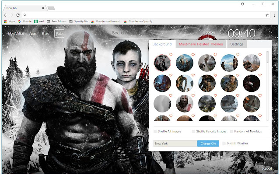Tick the Disable Weather checkbox
This screenshot has width=280, height=175.
(224, 143)
